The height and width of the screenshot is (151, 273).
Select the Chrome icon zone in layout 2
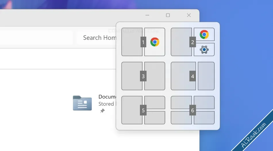(204, 34)
